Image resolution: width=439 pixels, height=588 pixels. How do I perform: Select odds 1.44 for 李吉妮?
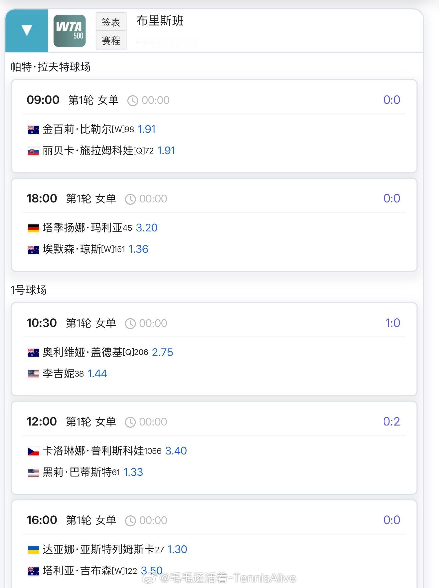pyautogui.click(x=97, y=374)
